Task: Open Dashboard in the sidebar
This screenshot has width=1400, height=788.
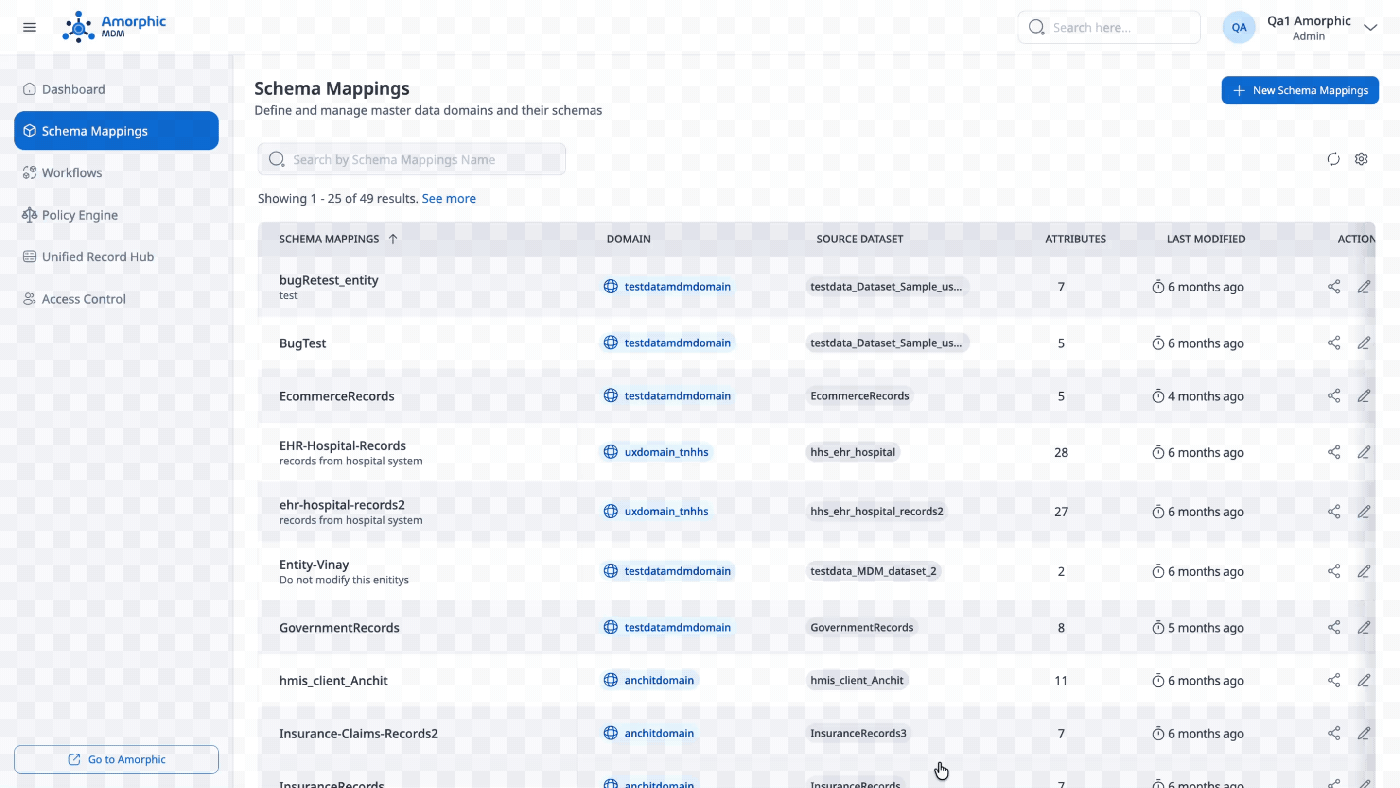Action: [x=116, y=89]
